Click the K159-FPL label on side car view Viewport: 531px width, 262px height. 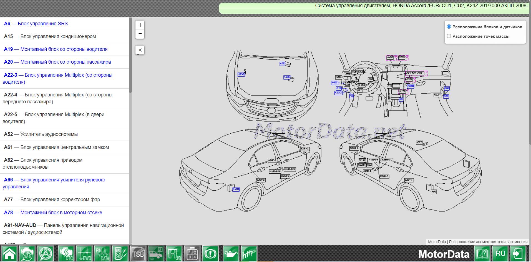point(290,169)
